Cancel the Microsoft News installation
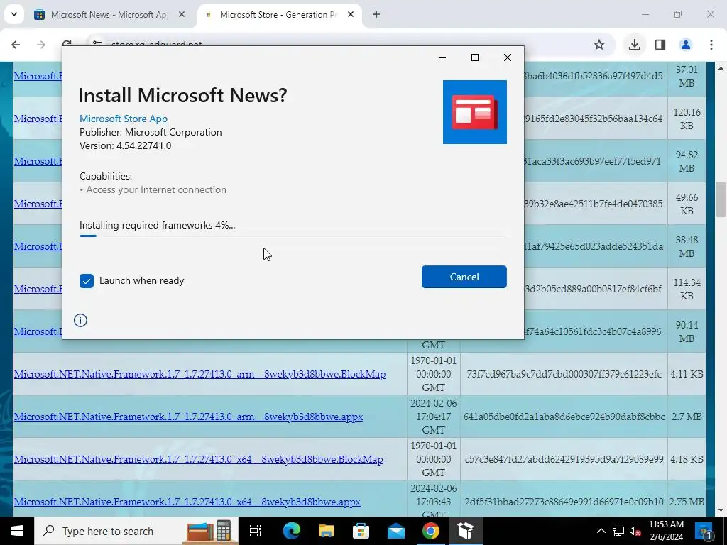Screen dimensions: 727x545 464,277
